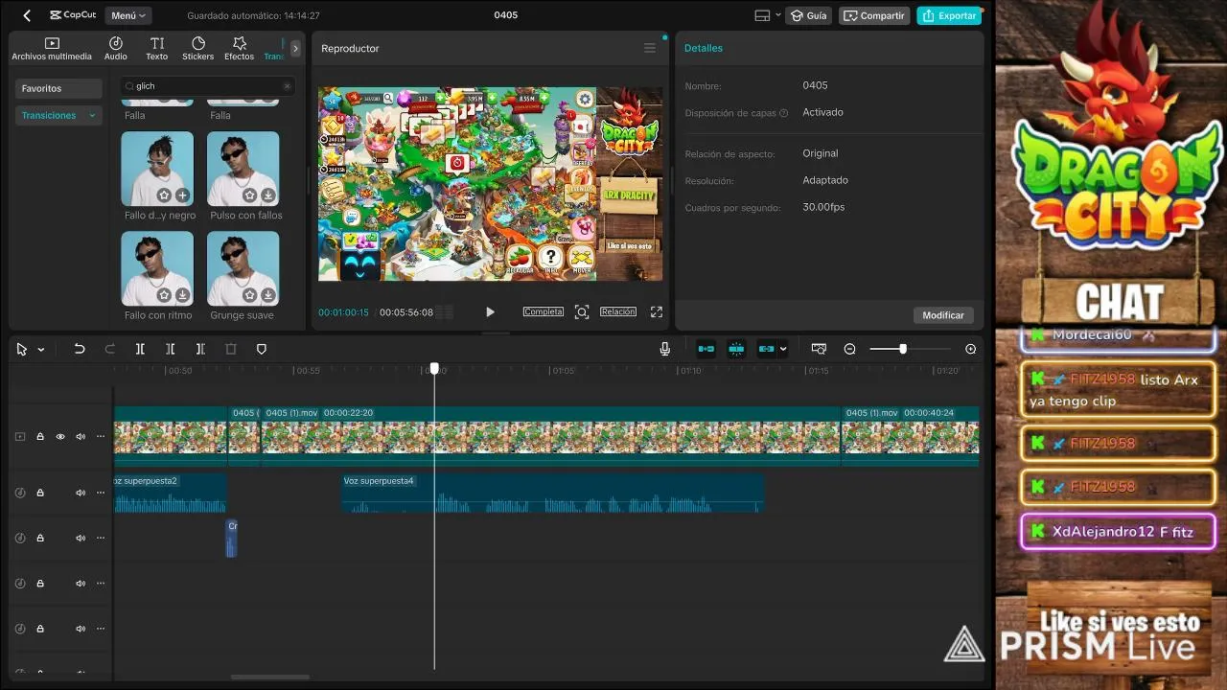This screenshot has width=1227, height=690.
Task: Click the Completa quality button
Action: 544,311
